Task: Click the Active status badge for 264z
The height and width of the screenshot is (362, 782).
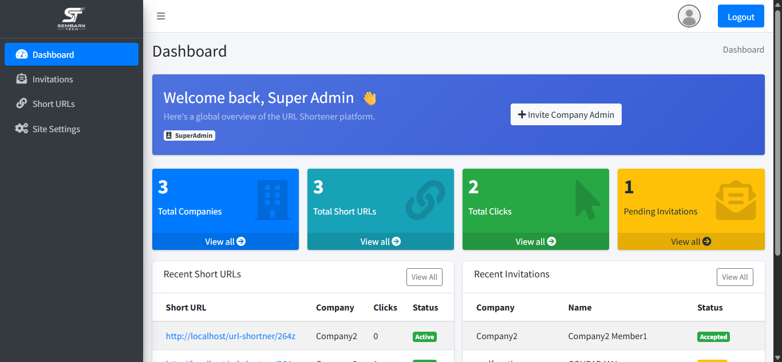Action: coord(425,337)
